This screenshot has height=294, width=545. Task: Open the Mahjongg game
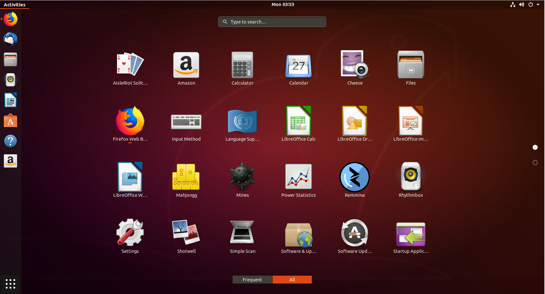(186, 177)
